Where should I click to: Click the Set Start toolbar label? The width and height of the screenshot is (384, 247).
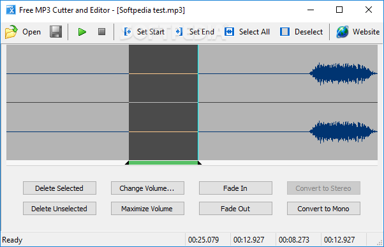coord(151,32)
